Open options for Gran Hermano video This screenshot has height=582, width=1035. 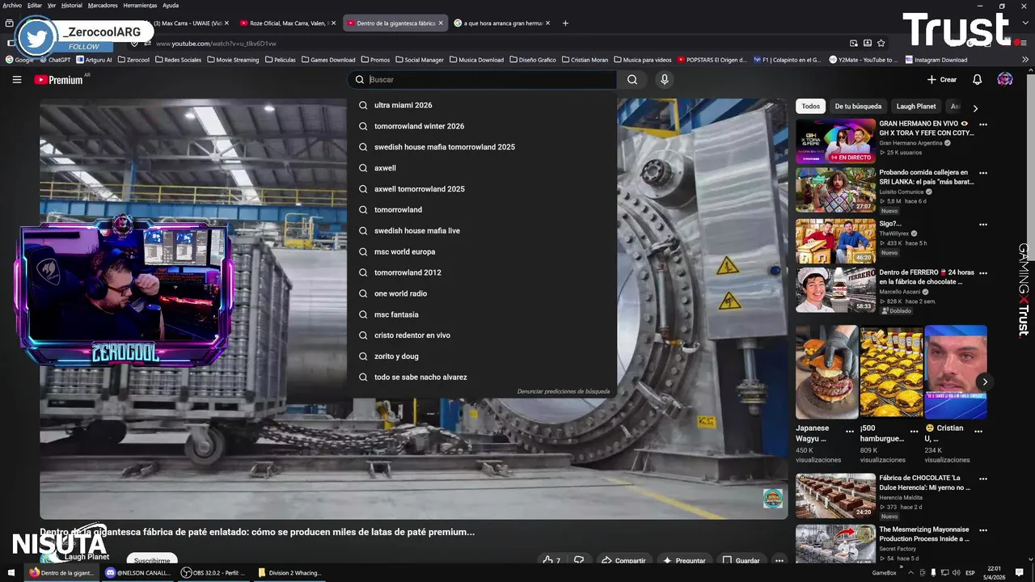tap(983, 124)
